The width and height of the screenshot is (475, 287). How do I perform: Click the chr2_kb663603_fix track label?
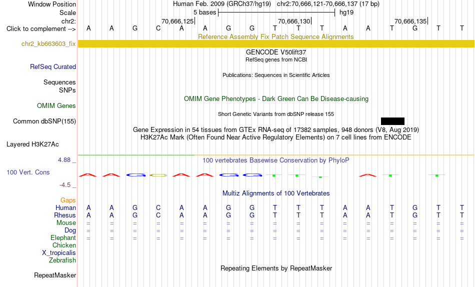[48, 43]
